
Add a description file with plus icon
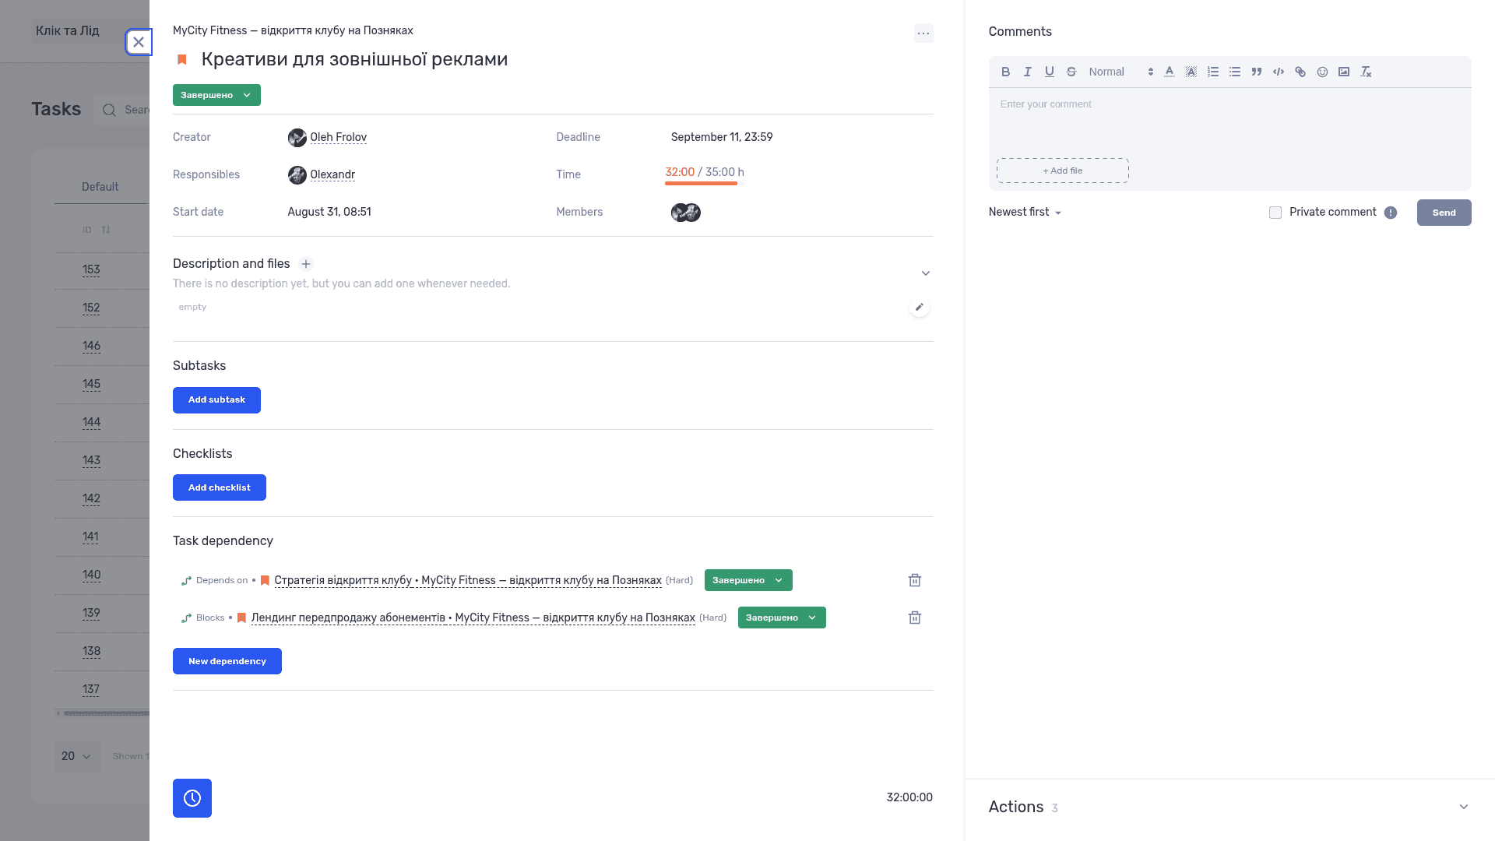306,264
